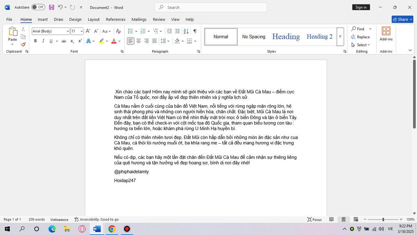The image size is (417, 235).
Task: Toggle AutoSave switch on
Action: coord(38,7)
